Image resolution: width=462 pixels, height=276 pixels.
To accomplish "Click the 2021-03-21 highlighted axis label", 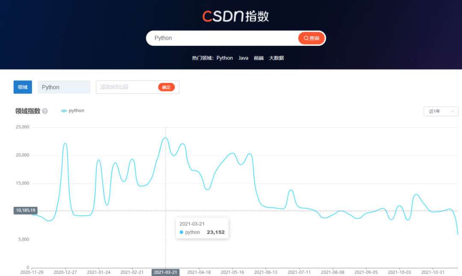I will tap(165, 272).
